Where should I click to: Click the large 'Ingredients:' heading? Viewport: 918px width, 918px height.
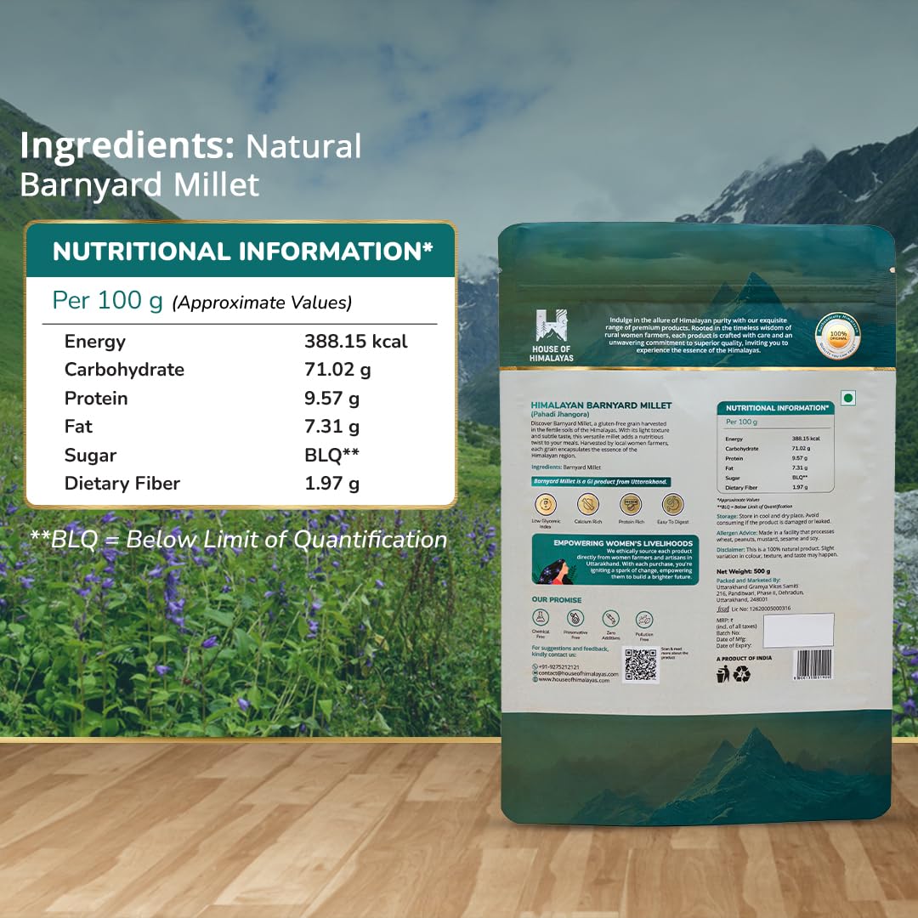[127, 146]
